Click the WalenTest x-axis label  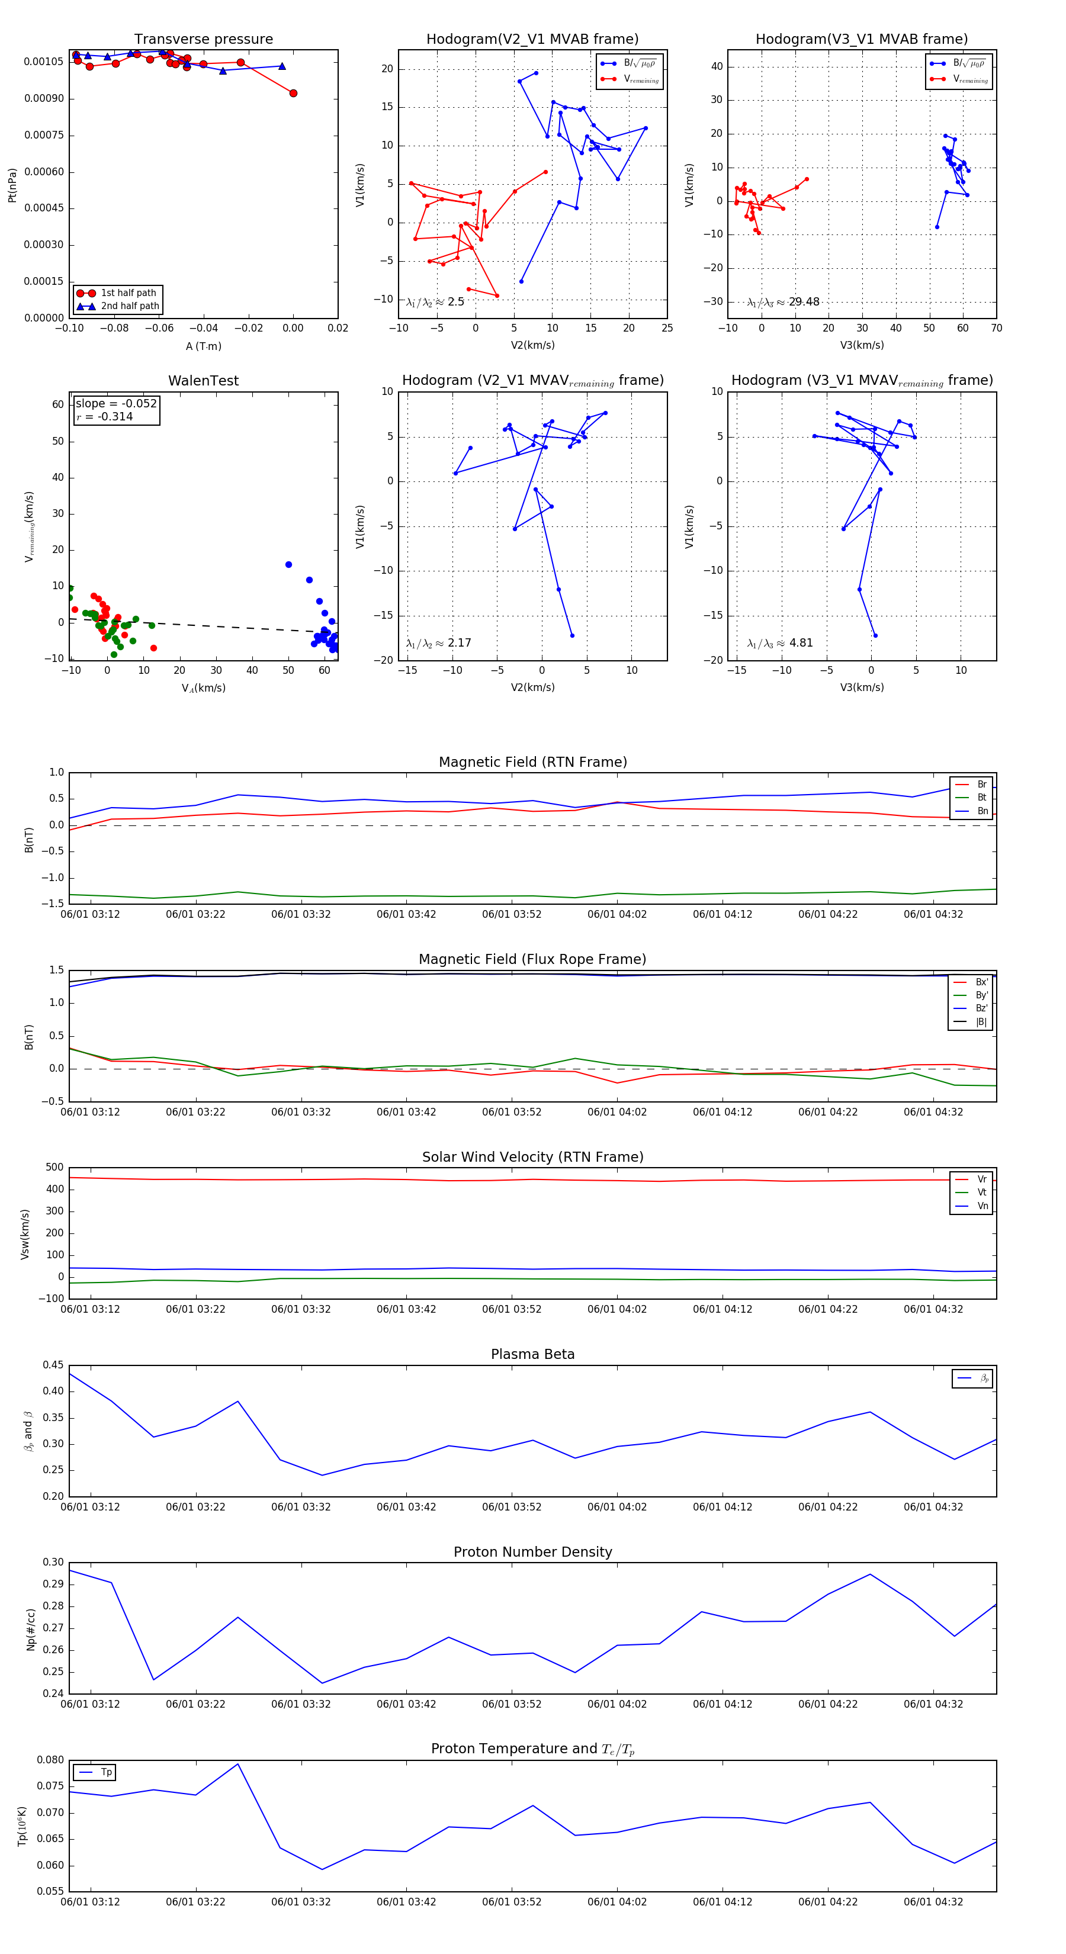[203, 688]
